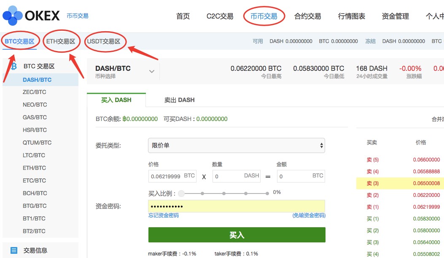Click the -0.00% 涨跌幅 value
This screenshot has height=258, width=444.
410,69
